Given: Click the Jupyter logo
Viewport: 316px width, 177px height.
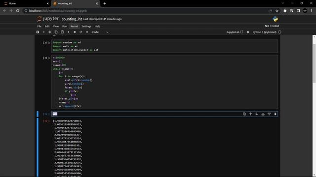Looking at the screenshot, I should [48, 19].
